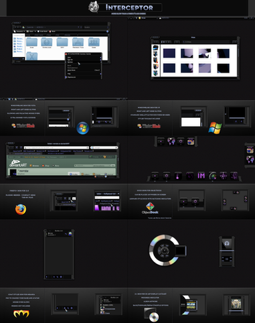
Task: Click the Windows Vista orb icon
Action: (x=83, y=128)
